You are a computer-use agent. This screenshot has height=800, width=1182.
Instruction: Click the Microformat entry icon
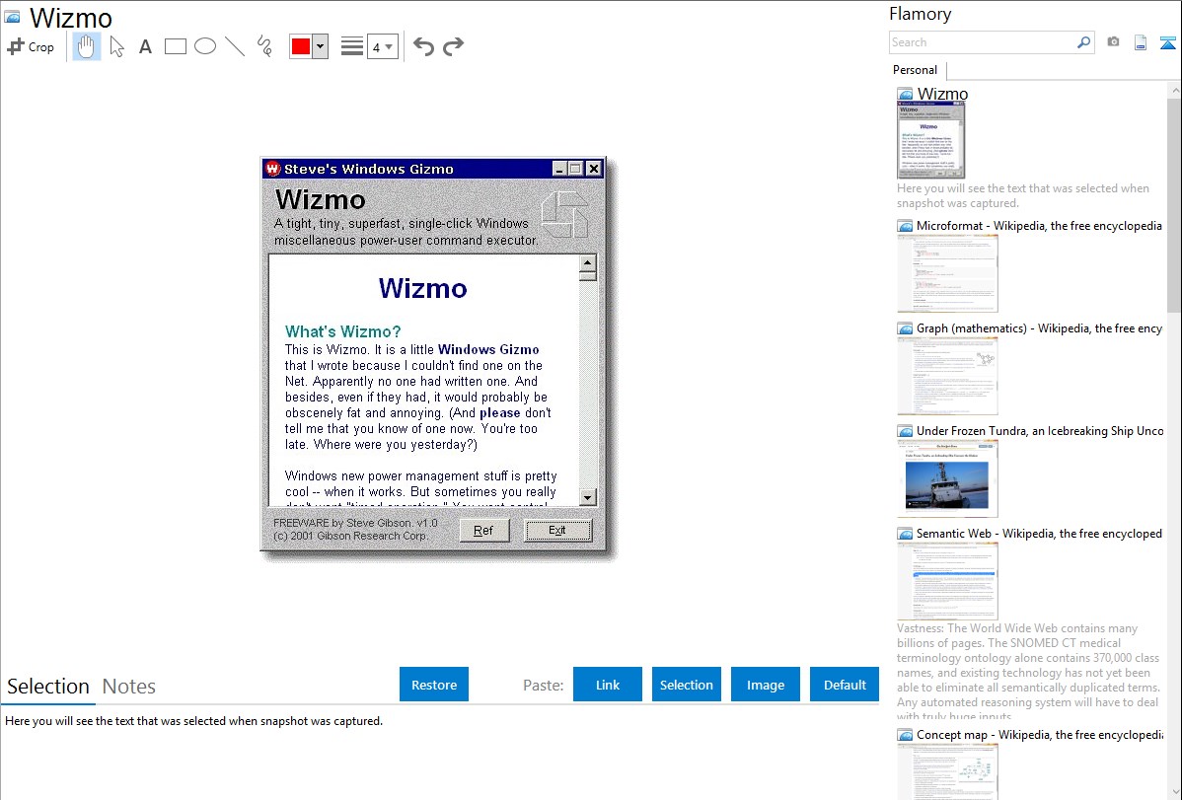pos(905,226)
